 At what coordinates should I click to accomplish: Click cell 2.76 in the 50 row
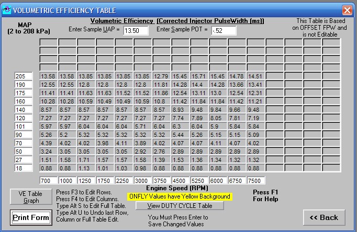tap(162, 152)
